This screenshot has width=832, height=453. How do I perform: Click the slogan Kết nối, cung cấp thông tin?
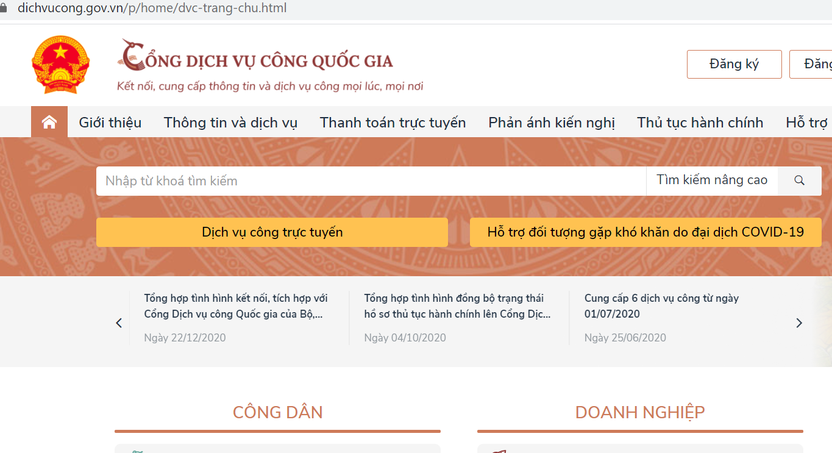(270, 87)
